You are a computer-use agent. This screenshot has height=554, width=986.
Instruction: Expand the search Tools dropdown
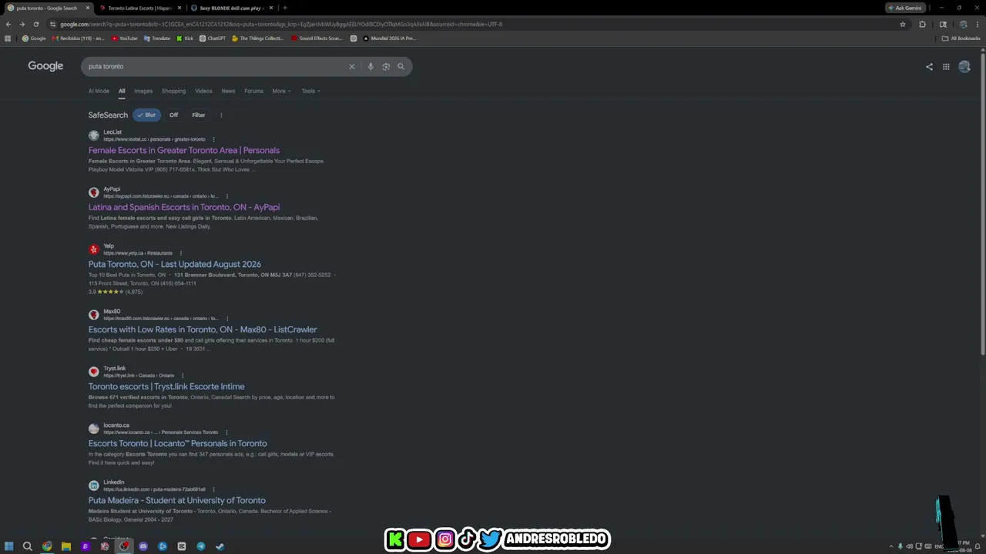[310, 91]
